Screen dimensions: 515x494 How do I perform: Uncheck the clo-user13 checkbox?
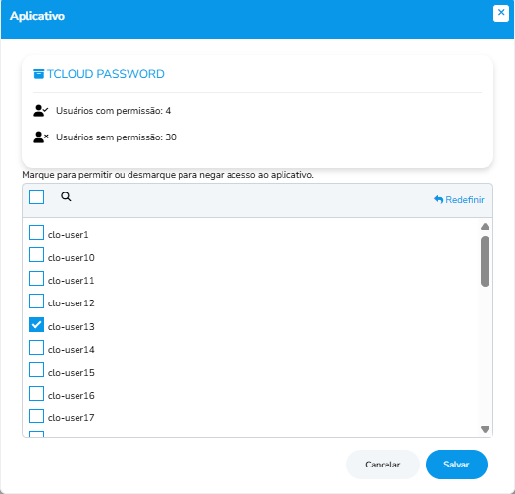pos(36,325)
